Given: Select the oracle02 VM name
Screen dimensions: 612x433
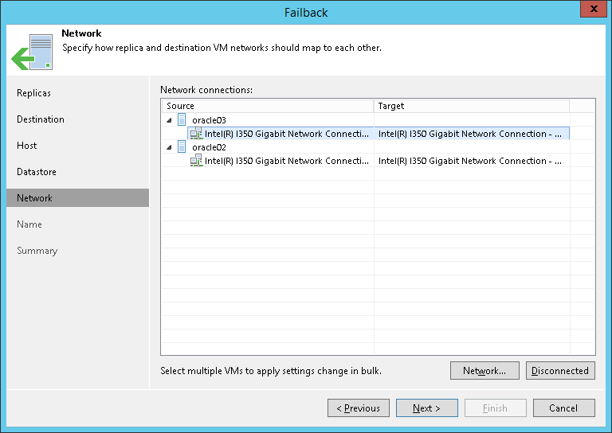Looking at the screenshot, I should (209, 147).
